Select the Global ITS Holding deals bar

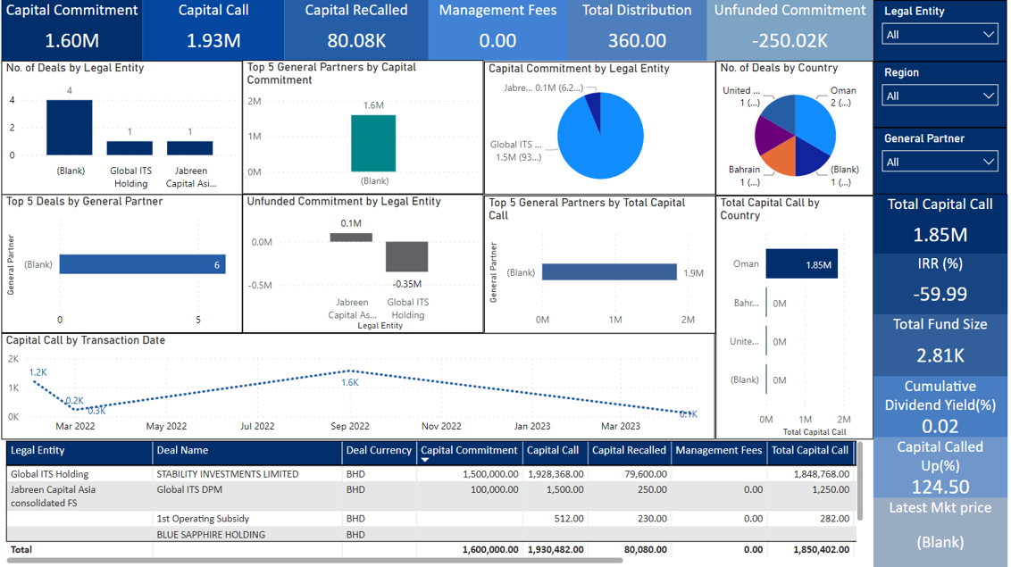(x=130, y=148)
